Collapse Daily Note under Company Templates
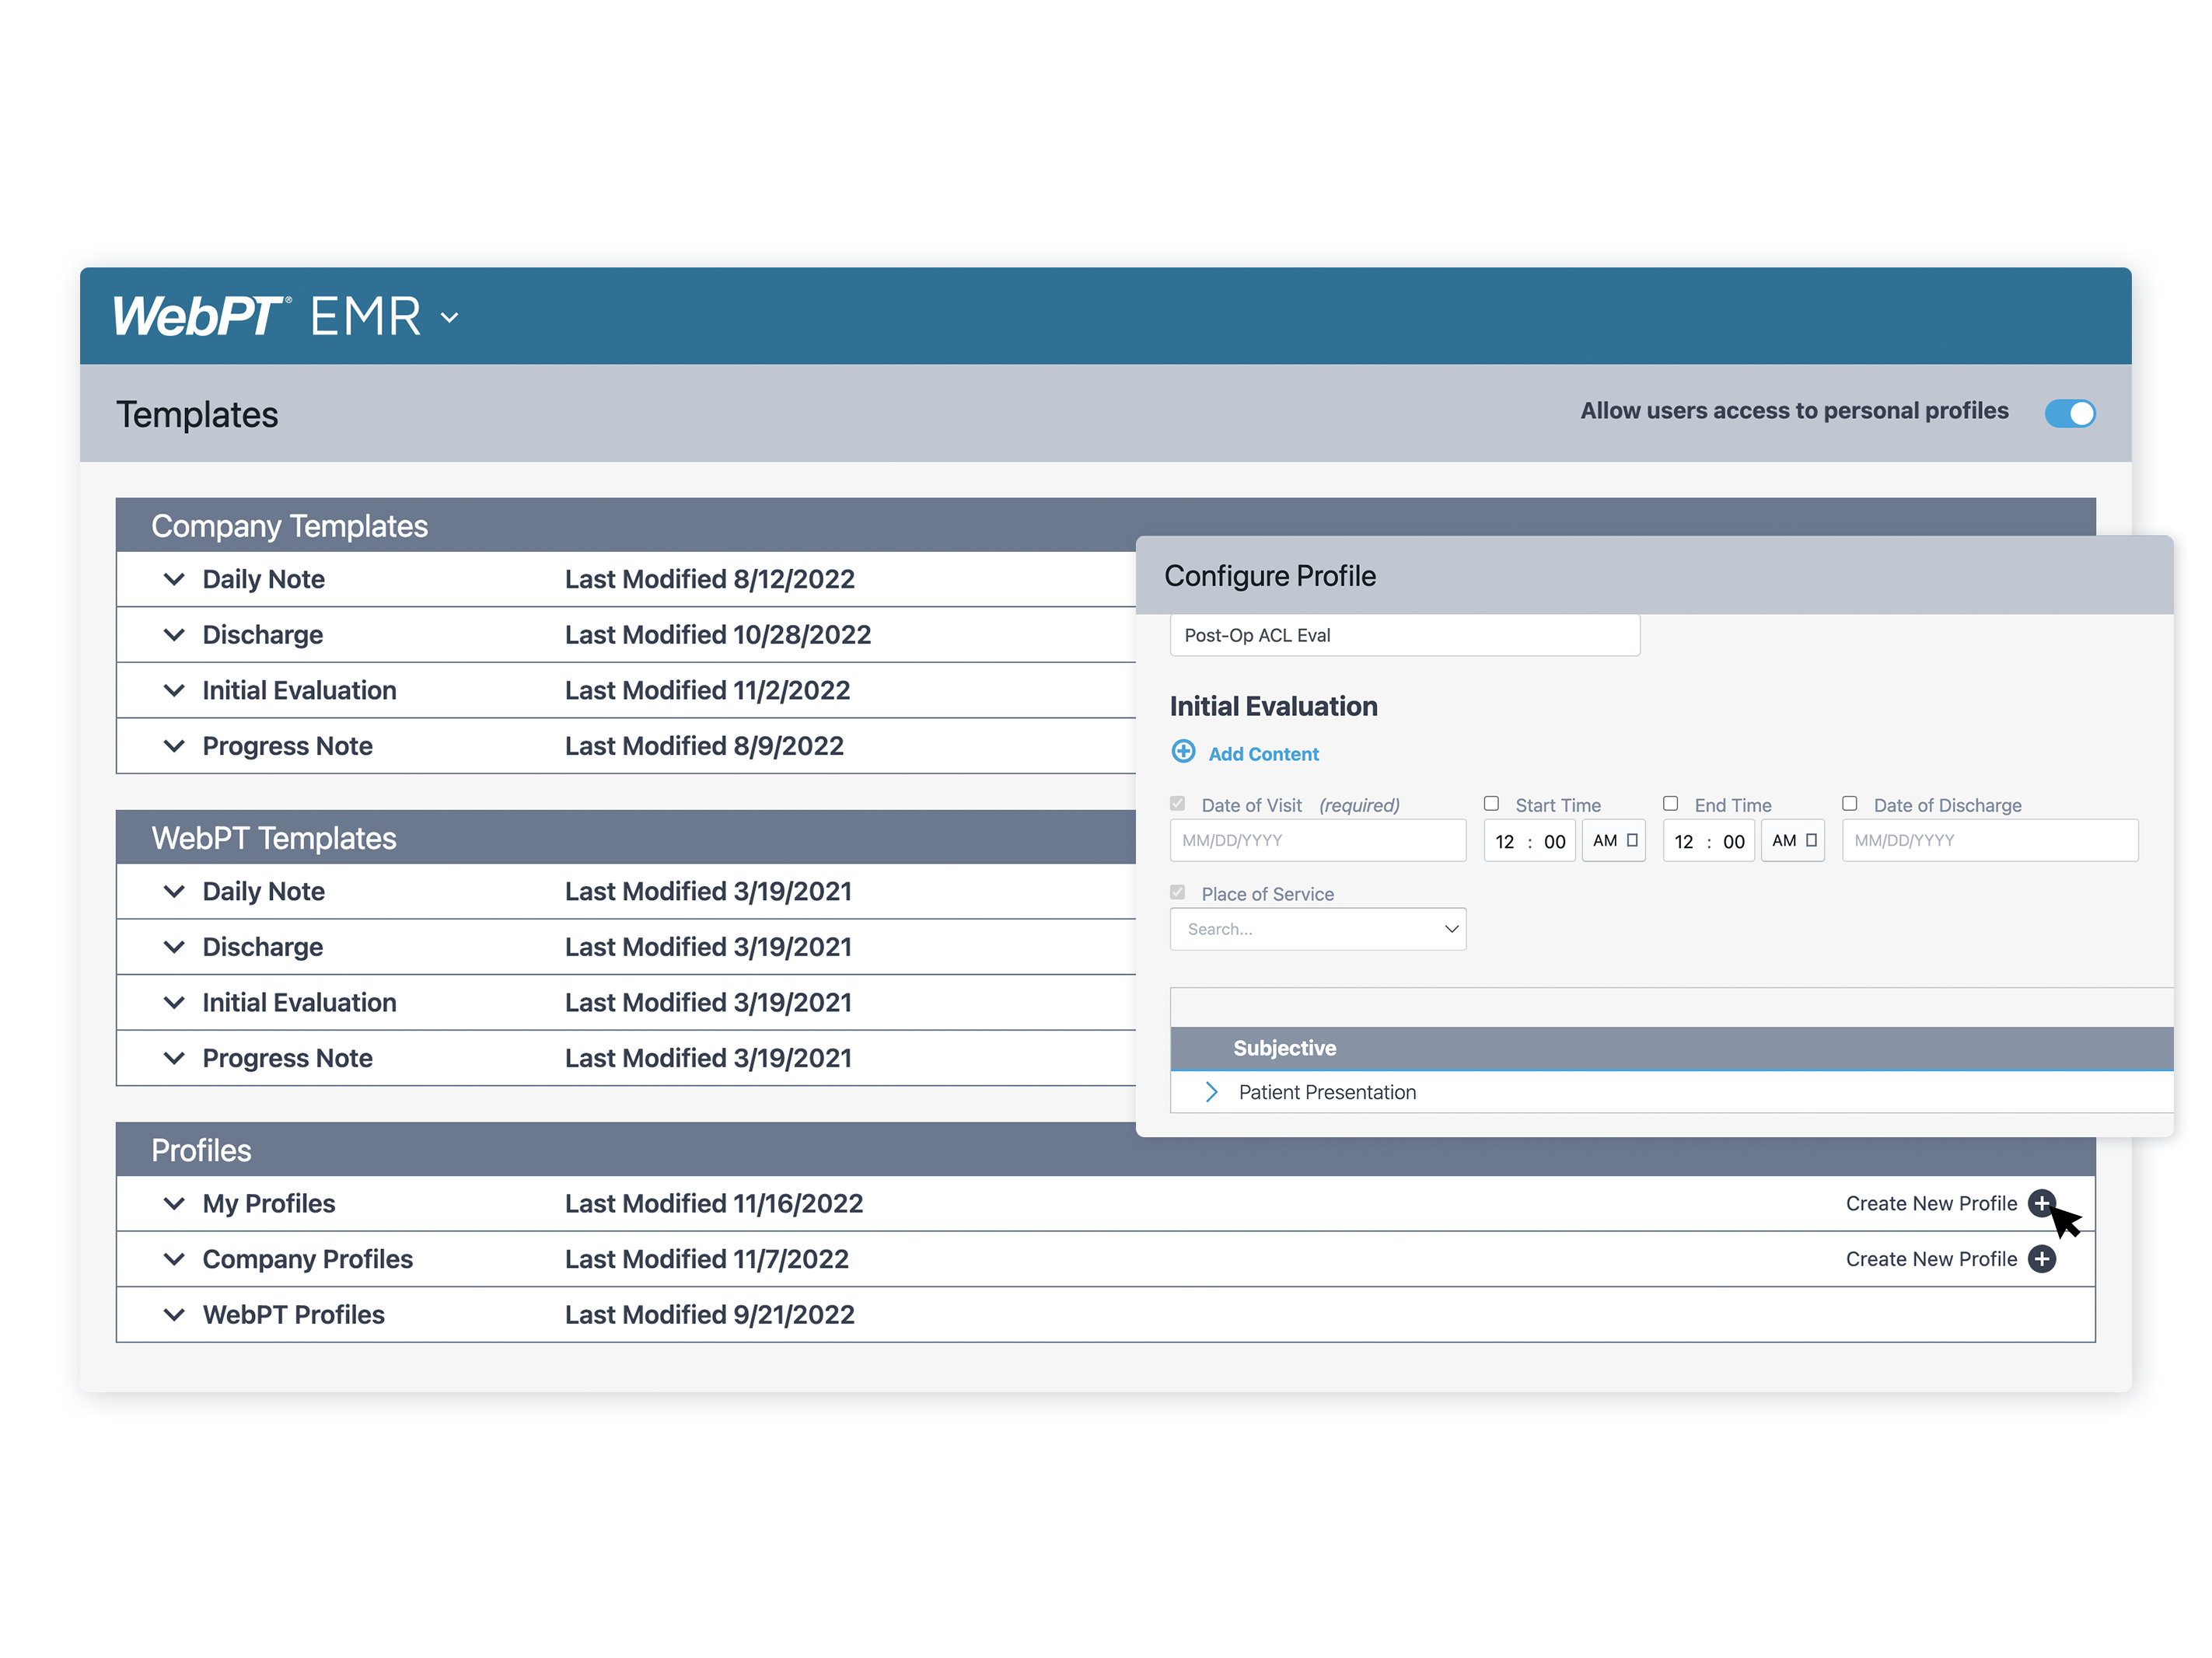The image size is (2212, 1658). click(x=174, y=579)
